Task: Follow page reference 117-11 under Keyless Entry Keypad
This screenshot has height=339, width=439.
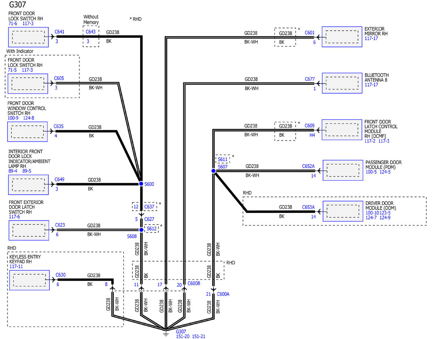Action: (16, 267)
